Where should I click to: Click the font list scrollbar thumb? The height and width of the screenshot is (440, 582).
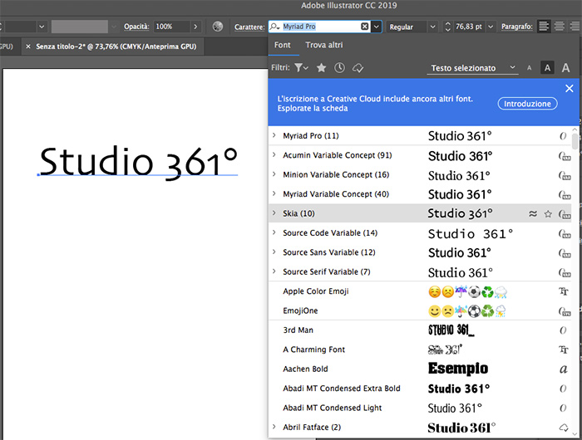click(575, 142)
